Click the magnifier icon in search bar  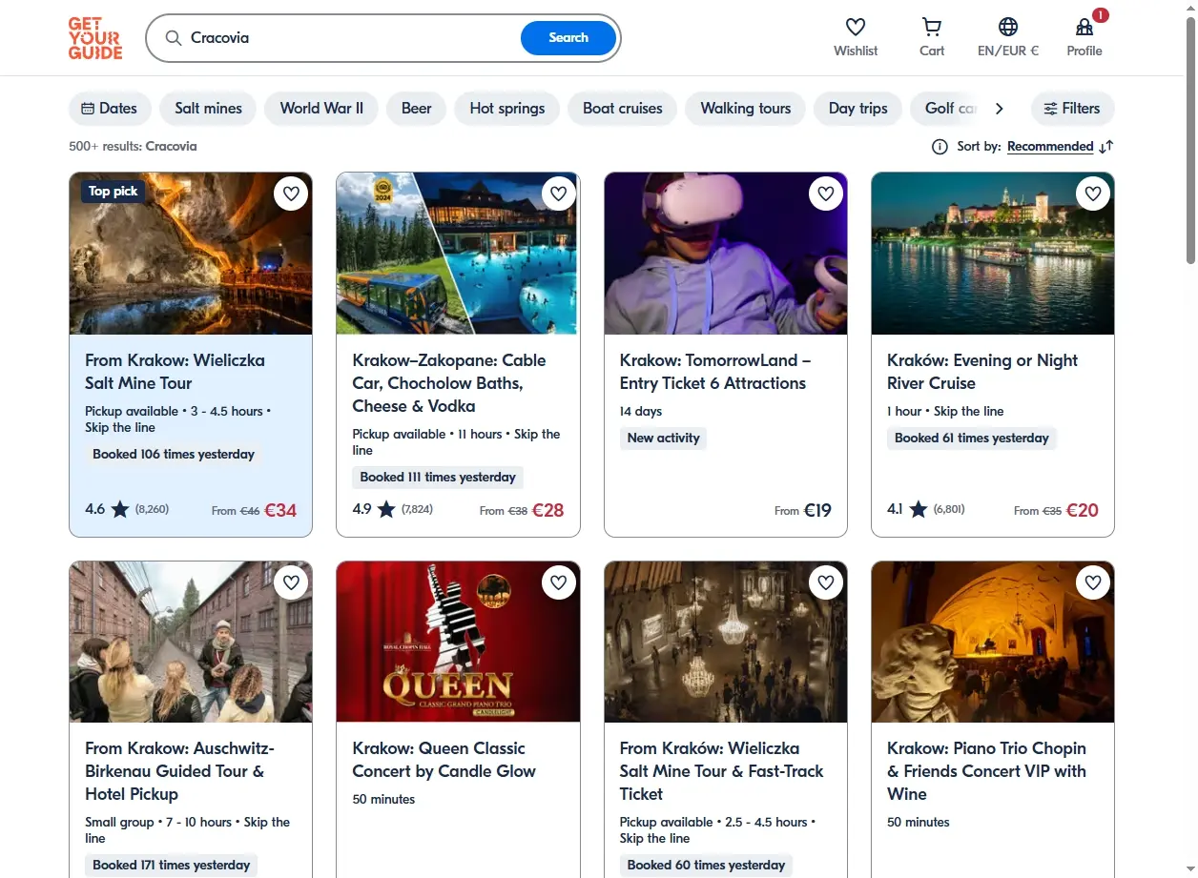pyautogui.click(x=173, y=38)
